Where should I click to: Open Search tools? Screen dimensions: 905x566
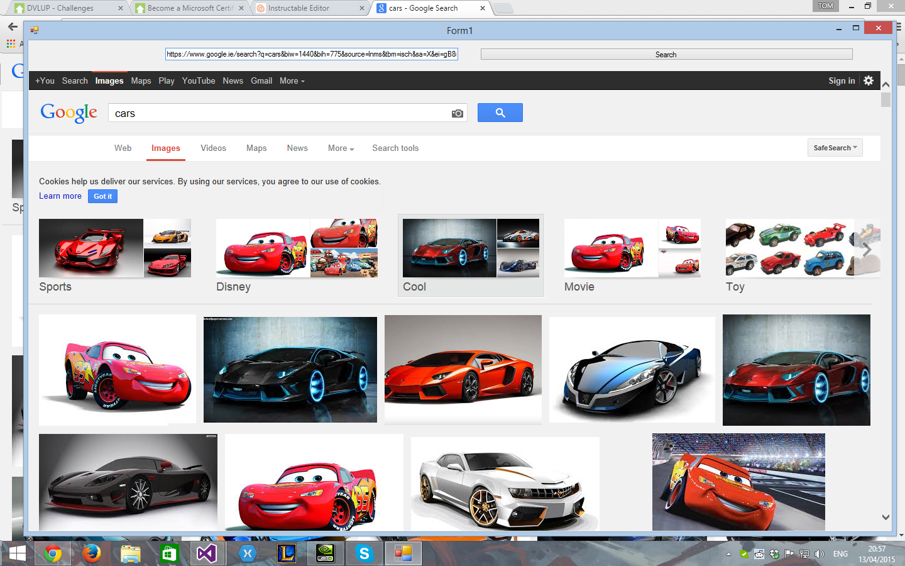[x=395, y=148]
